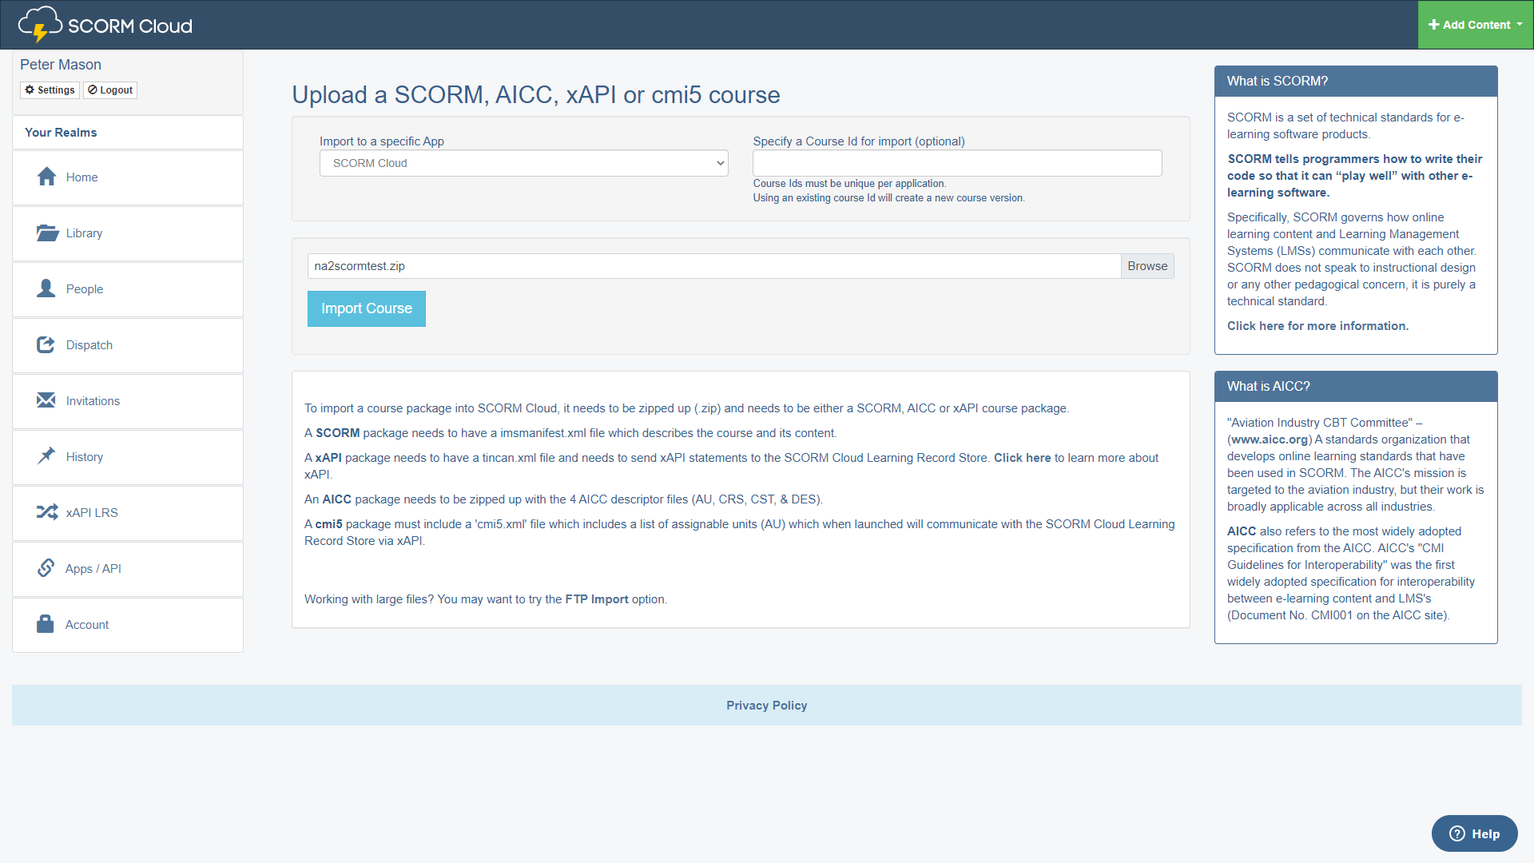Click the plus icon in Add Content
Image resolution: width=1534 pixels, height=863 pixels.
click(1434, 25)
